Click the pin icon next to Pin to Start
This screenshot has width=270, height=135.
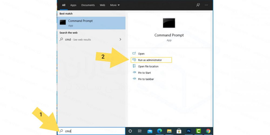click(x=134, y=72)
